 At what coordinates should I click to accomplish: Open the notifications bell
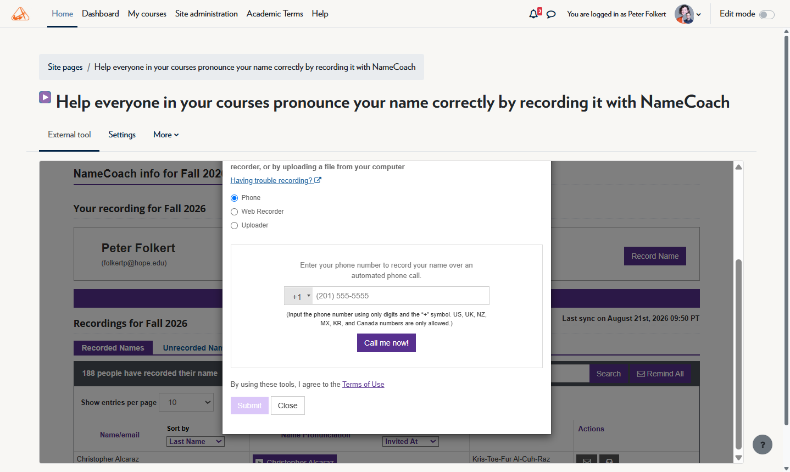click(533, 14)
